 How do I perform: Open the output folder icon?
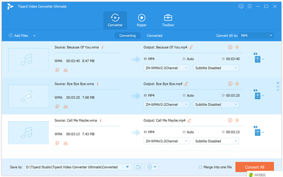coord(138,167)
